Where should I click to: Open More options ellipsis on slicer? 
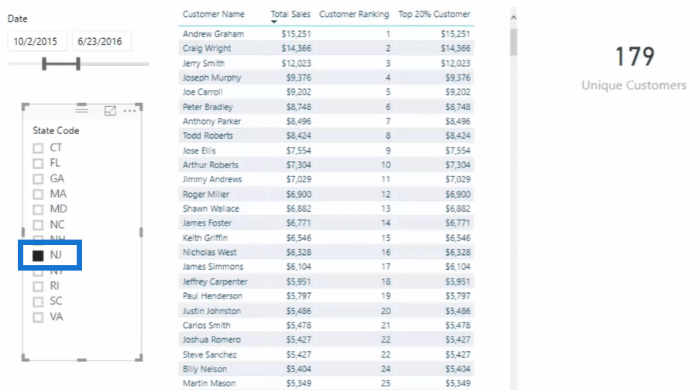(x=129, y=111)
